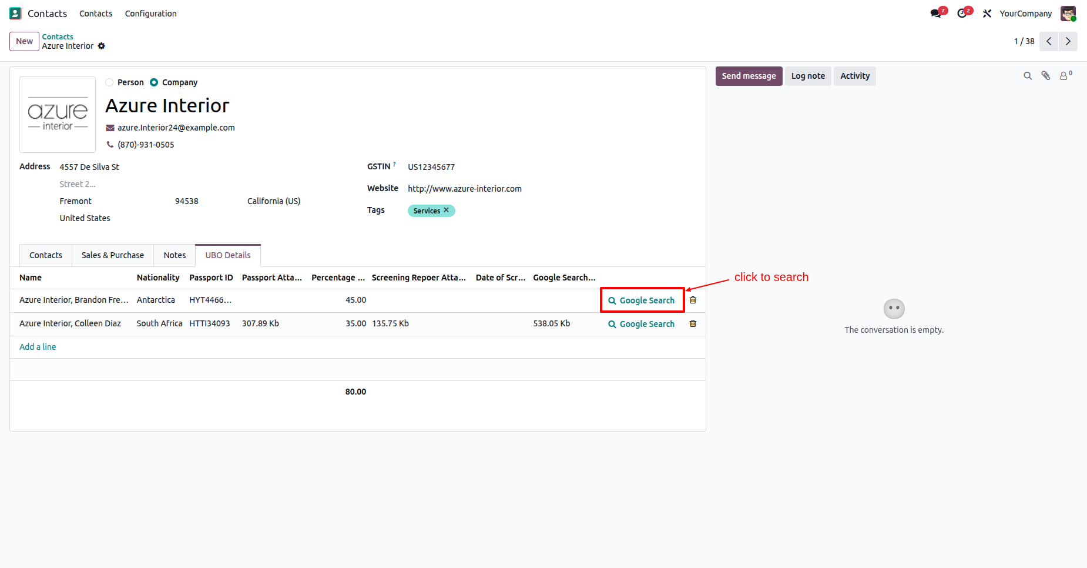Switch to the Contacts tab

[x=46, y=255]
